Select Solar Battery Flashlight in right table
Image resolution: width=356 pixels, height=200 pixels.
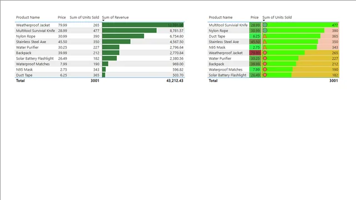click(228, 75)
